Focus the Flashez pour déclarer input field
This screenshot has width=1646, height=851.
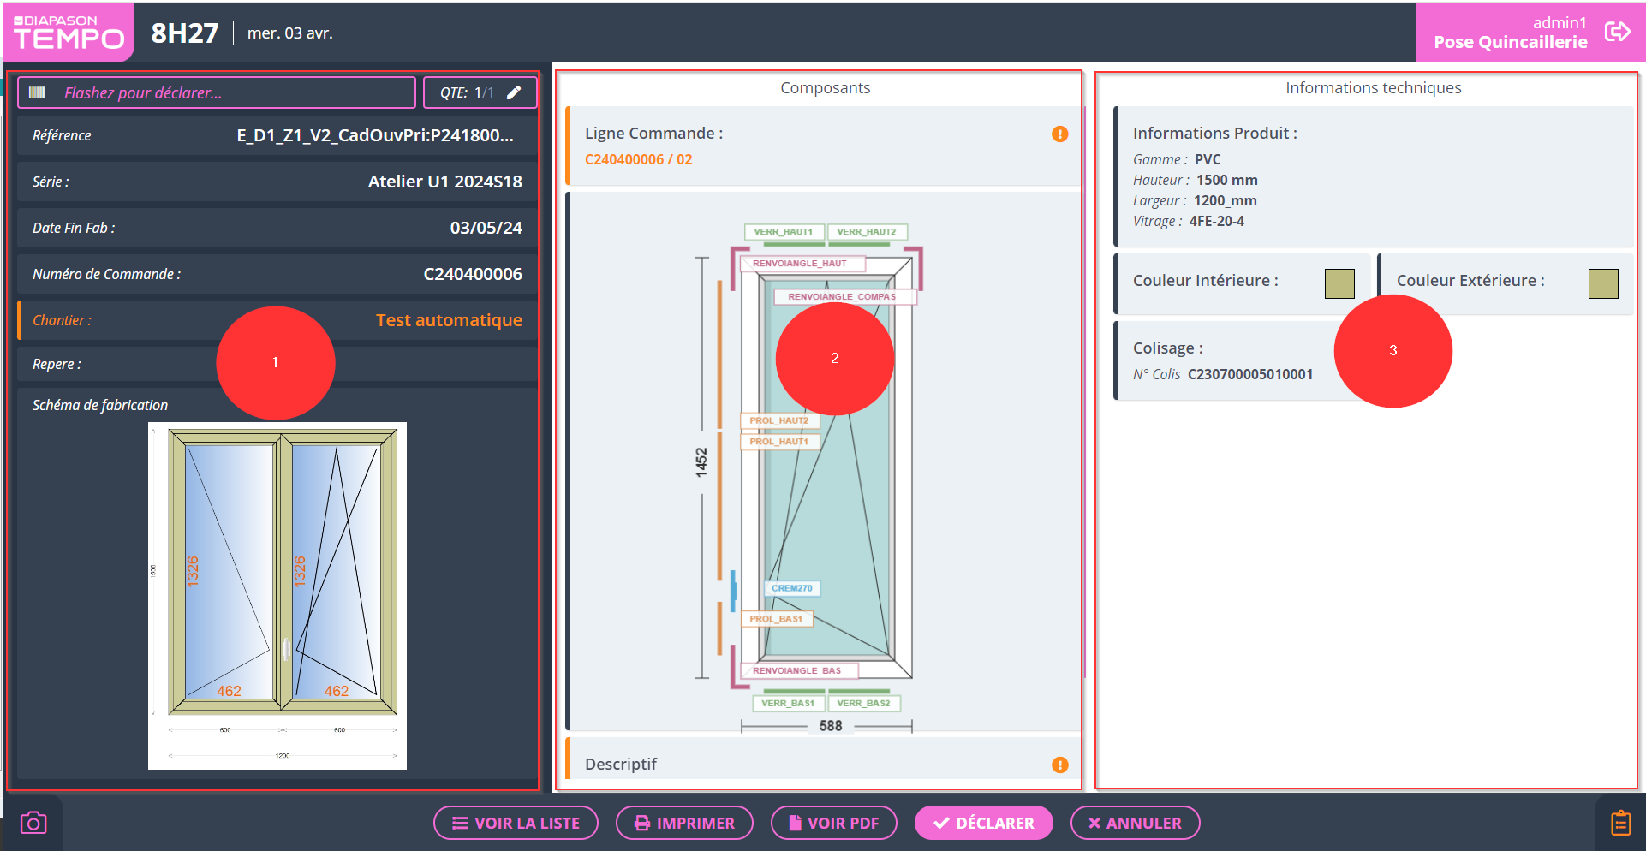pyautogui.click(x=231, y=92)
